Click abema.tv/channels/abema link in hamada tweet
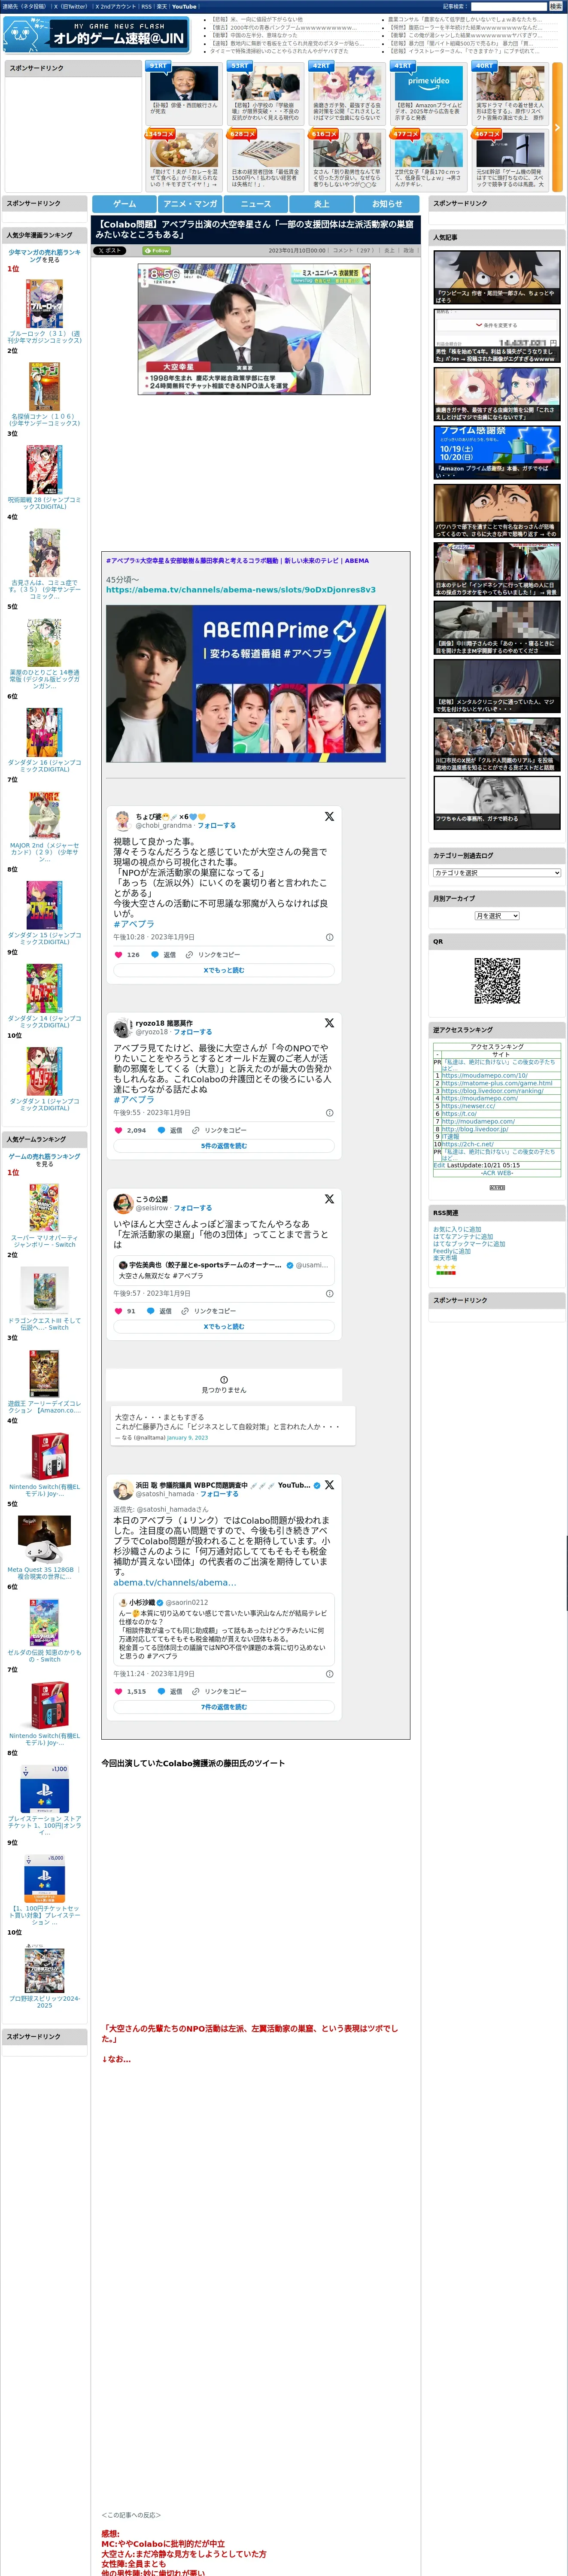The width and height of the screenshot is (568, 2576). click(x=175, y=1583)
